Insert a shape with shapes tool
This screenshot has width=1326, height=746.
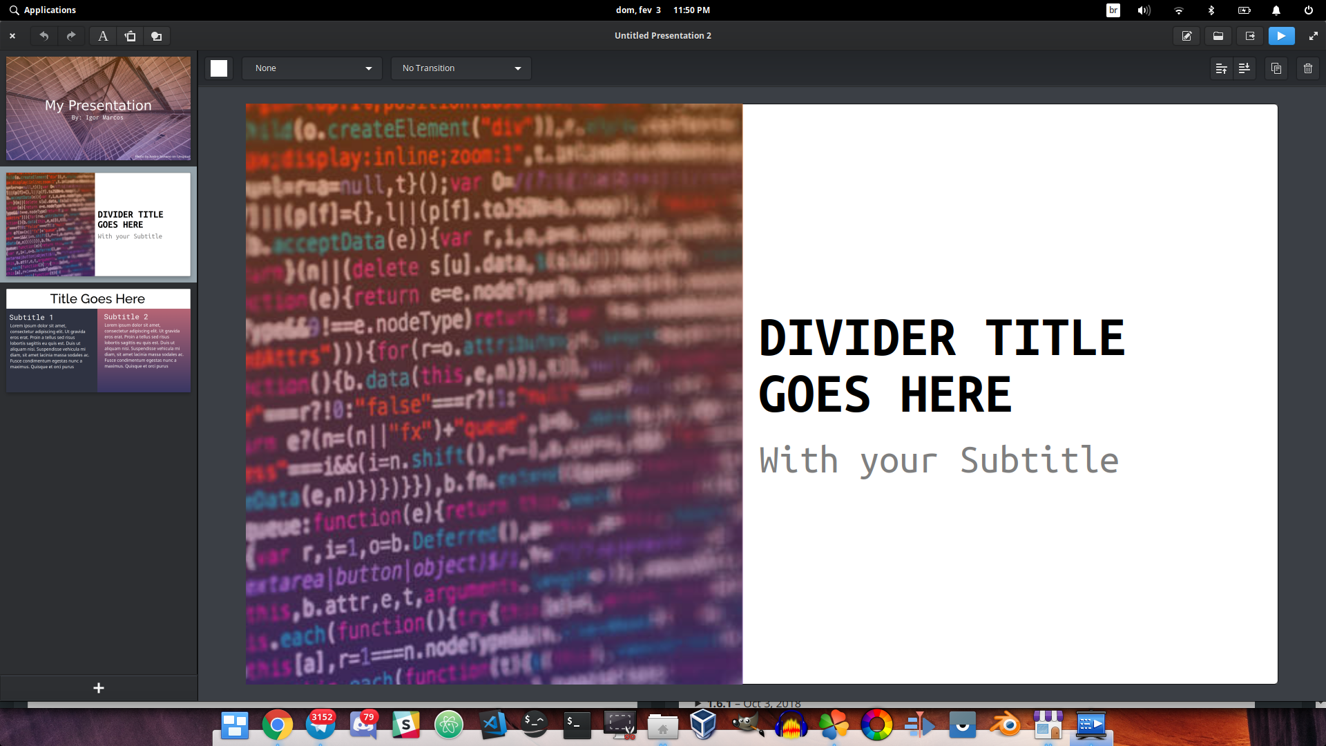click(x=157, y=36)
